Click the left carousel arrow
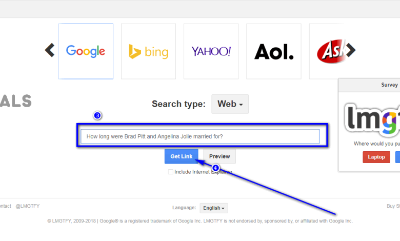This screenshot has height=241, width=400. coord(50,50)
